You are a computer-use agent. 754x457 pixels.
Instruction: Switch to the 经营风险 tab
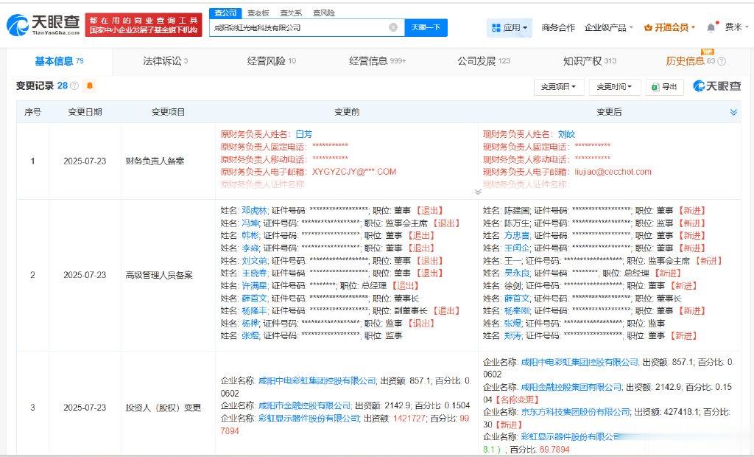pos(272,61)
